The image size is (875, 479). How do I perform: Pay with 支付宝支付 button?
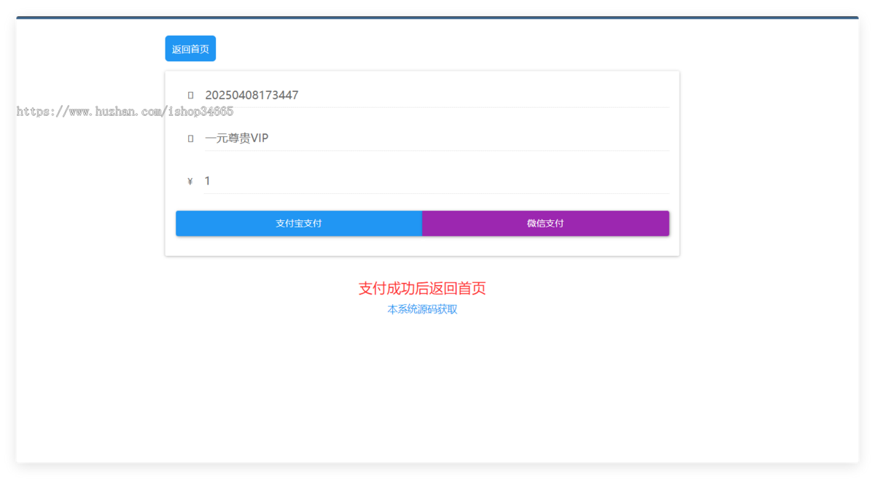tap(299, 223)
